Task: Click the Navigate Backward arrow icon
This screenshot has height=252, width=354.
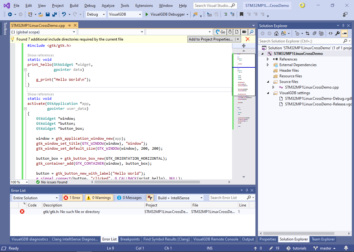Action: 10,14
